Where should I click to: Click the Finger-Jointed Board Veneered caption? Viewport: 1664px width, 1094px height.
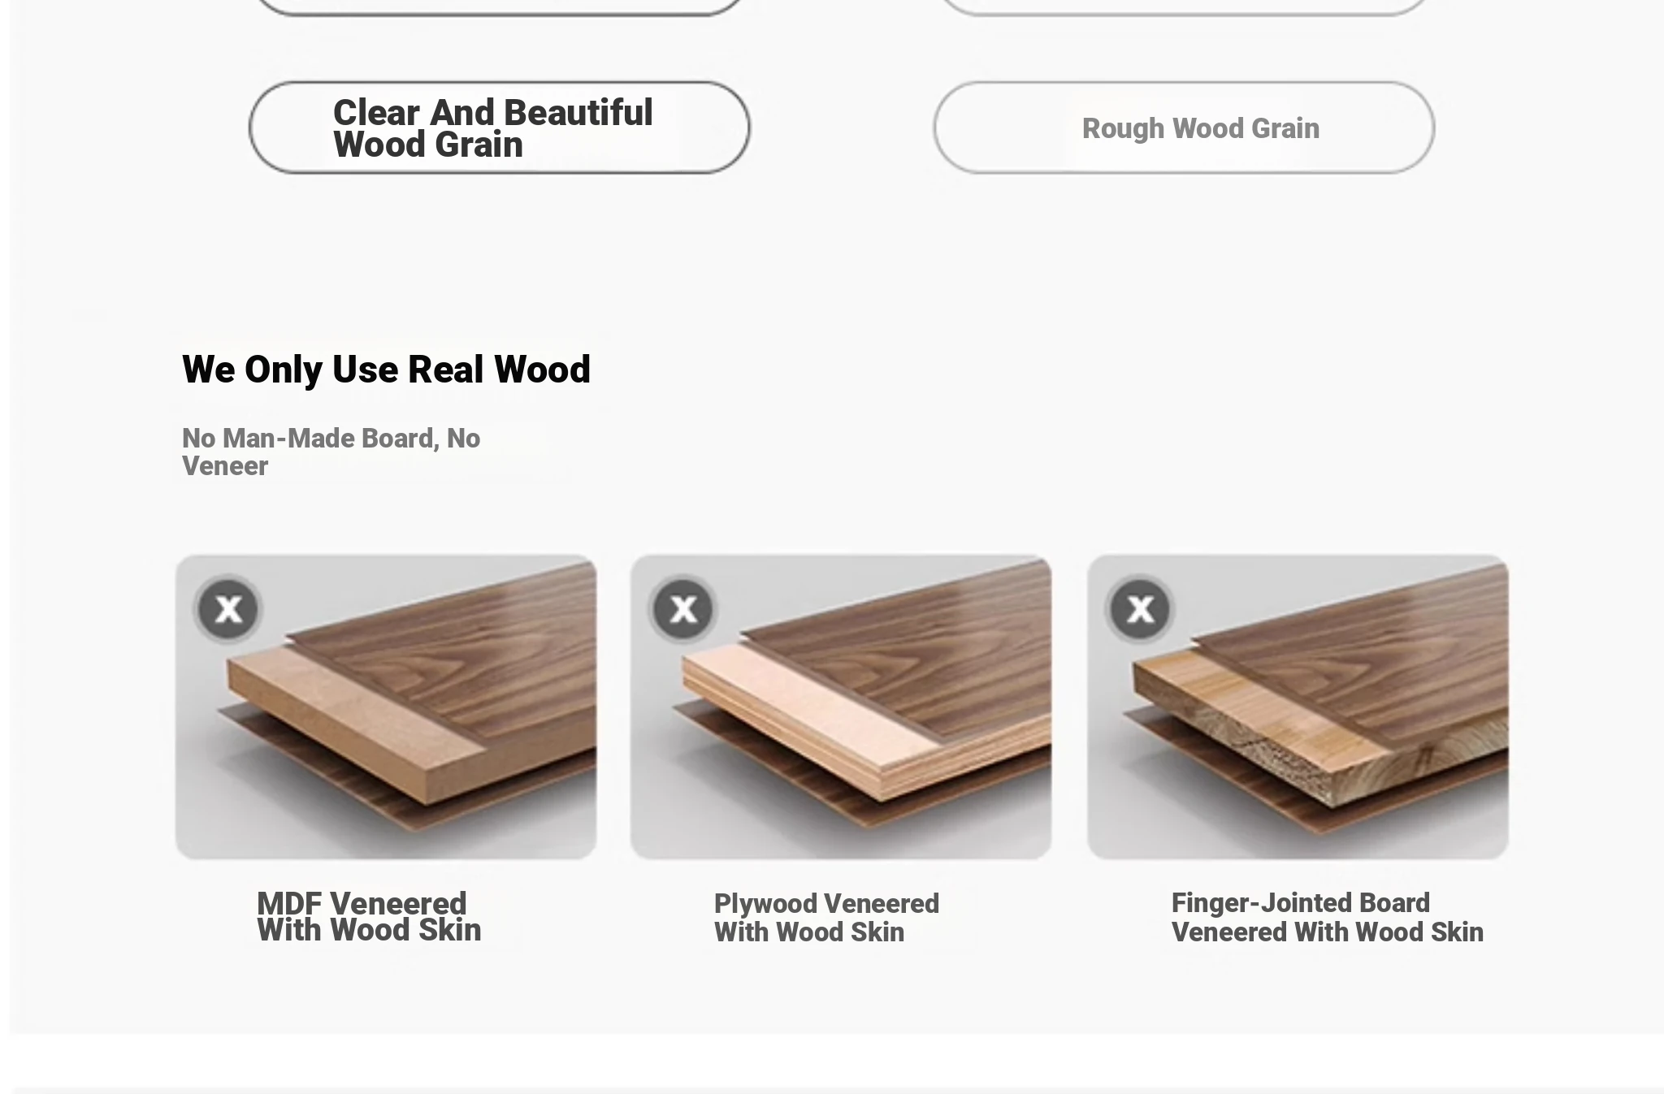click(1327, 918)
